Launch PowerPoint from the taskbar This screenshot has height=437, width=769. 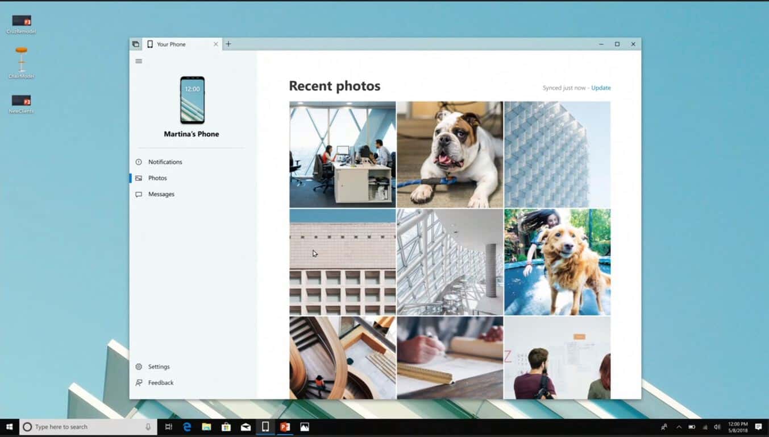pos(285,427)
